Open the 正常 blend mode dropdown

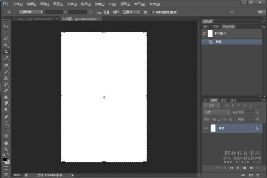click(x=217, y=112)
